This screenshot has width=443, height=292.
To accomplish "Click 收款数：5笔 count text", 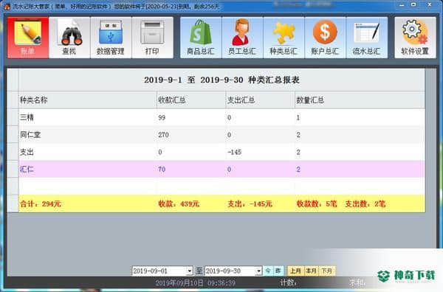I will pos(317,204).
